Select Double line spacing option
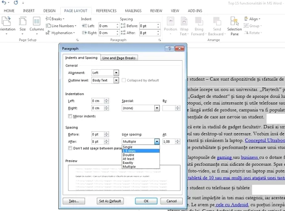The image size is (285, 211). pyautogui.click(x=141, y=155)
